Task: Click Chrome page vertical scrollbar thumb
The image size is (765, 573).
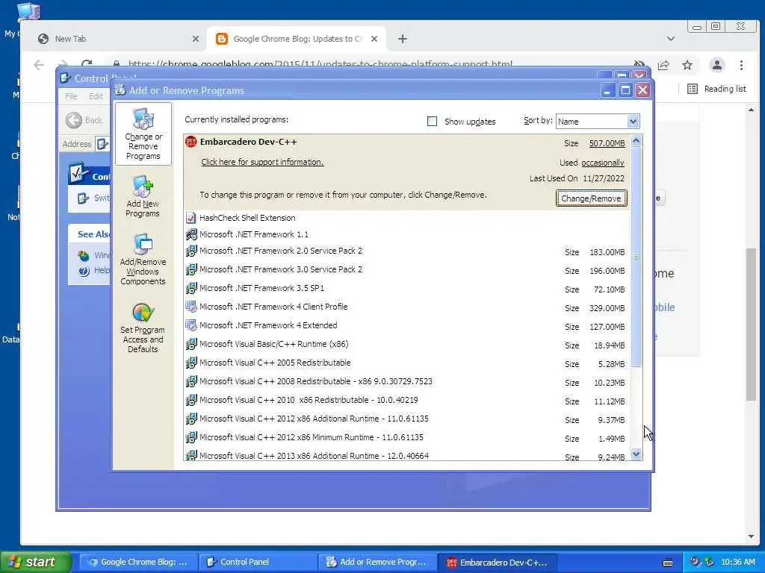Action: click(752, 324)
